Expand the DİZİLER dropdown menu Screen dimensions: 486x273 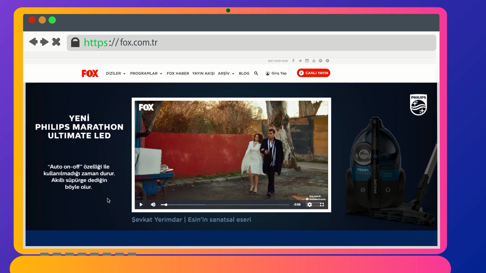[x=116, y=74]
